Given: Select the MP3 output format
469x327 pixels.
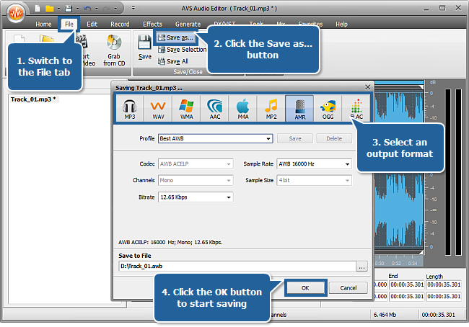Looking at the screenshot, I should click(129, 109).
